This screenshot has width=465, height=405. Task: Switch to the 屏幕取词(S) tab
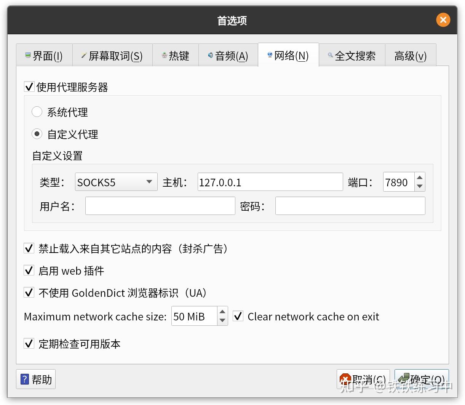[112, 56]
